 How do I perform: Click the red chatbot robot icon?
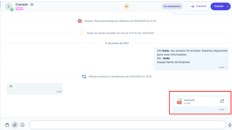tap(80, 21)
